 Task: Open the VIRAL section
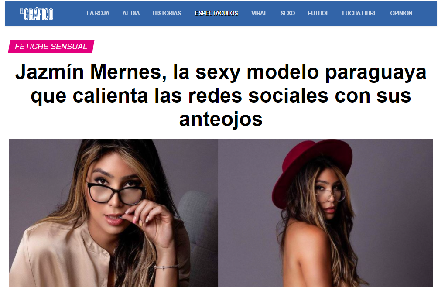[x=259, y=13]
